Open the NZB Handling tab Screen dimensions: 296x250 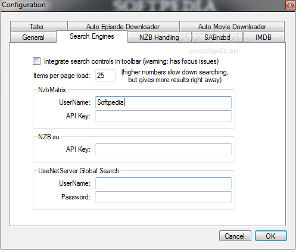[x=160, y=37]
